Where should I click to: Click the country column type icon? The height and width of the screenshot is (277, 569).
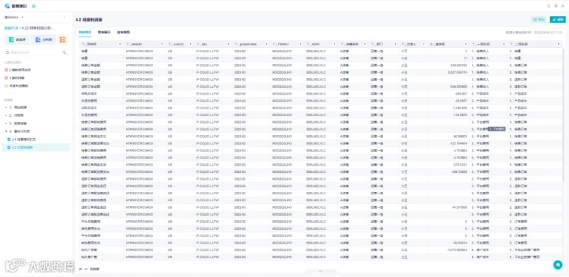(x=171, y=44)
